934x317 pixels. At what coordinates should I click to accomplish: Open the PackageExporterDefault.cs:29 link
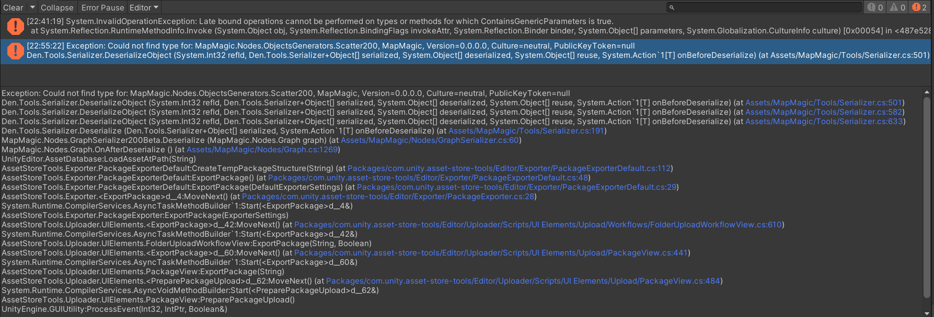517,187
